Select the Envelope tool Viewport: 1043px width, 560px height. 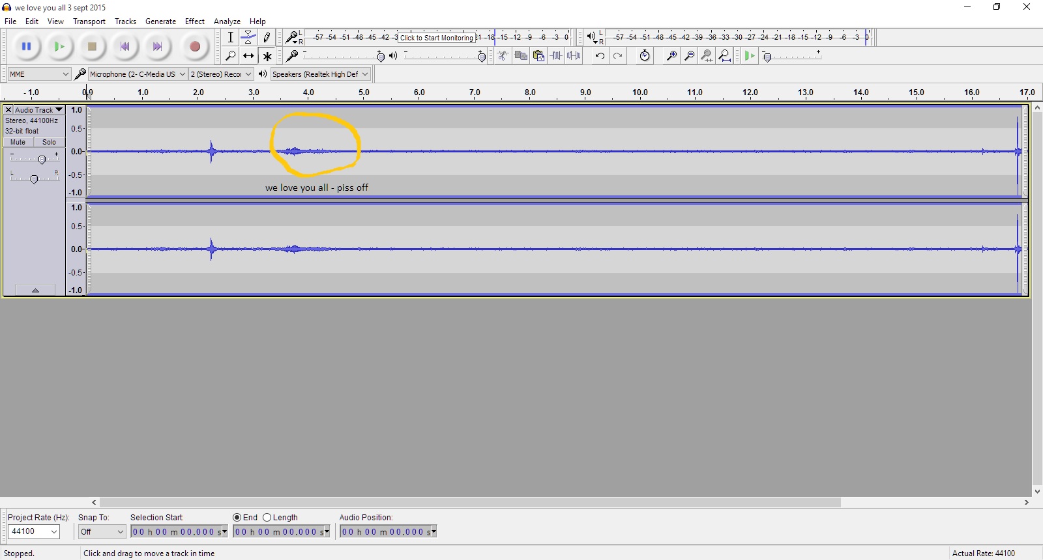coord(248,37)
